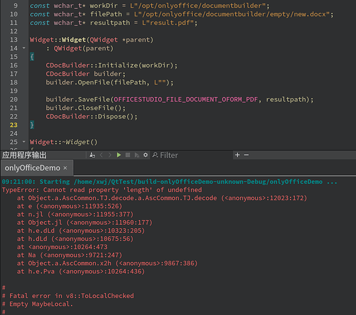This screenshot has height=315, width=356.
Task: Click the 应用程序输出 pane title
Action: 25,155
